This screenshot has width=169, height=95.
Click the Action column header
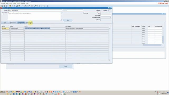(143, 26)
